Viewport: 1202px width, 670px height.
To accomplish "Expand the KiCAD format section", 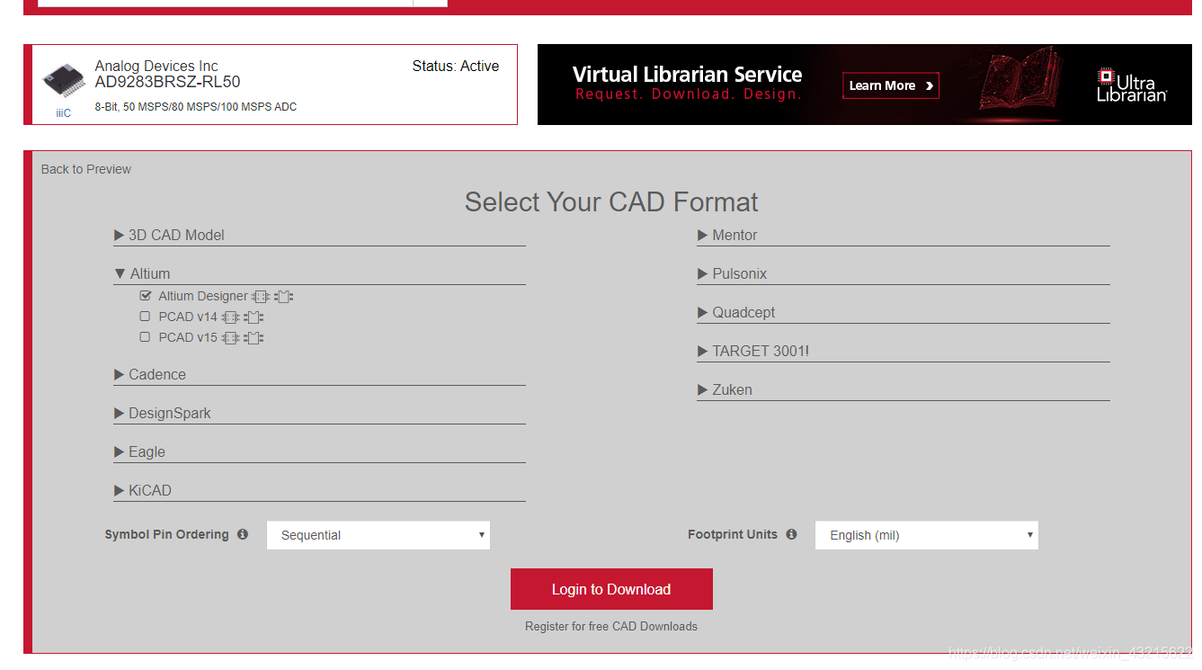I will [x=319, y=490].
